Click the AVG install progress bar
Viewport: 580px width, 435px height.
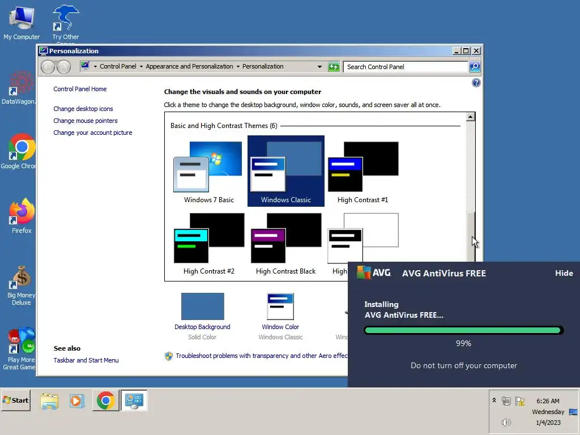(463, 330)
